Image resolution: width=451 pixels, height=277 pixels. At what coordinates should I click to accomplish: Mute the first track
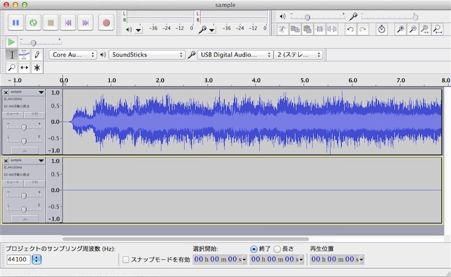[13, 114]
